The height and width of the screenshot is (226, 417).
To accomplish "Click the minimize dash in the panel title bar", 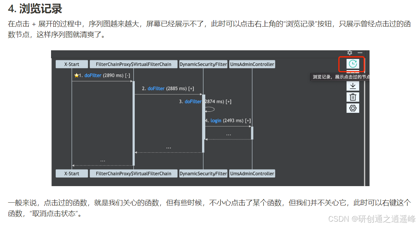I will click(360, 53).
